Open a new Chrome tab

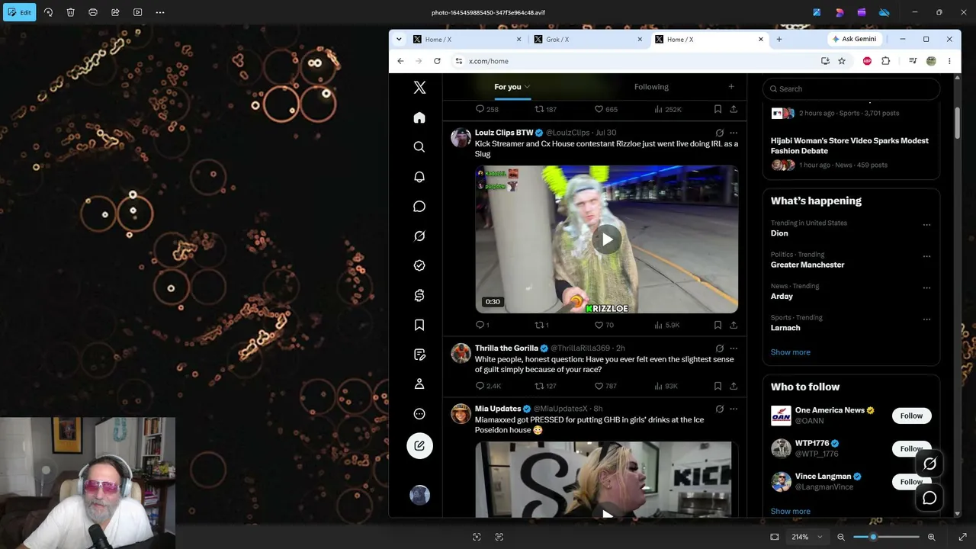(x=779, y=40)
